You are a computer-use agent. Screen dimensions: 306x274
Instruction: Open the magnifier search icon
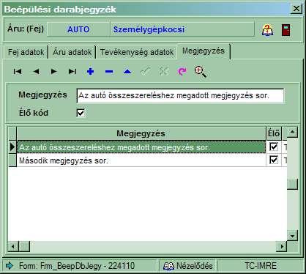pos(201,72)
